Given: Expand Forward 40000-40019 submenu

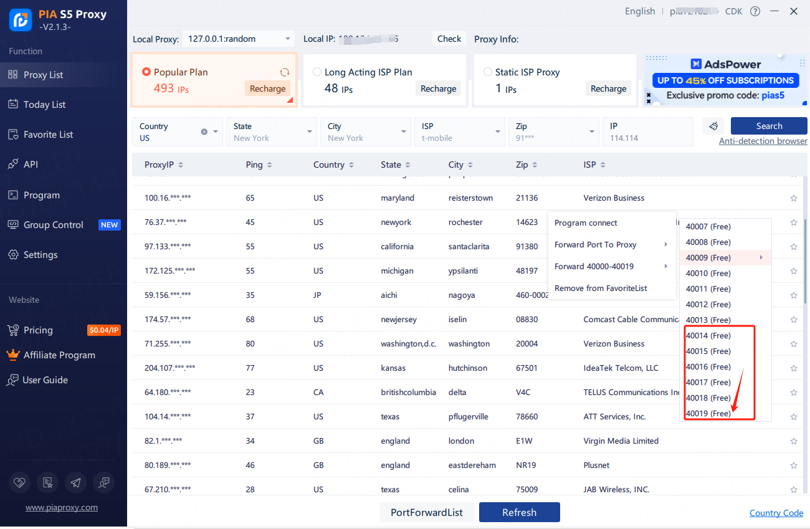Looking at the screenshot, I should pyautogui.click(x=612, y=267).
